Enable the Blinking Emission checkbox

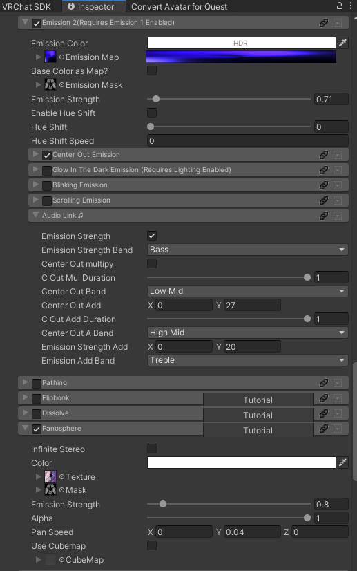pos(46,186)
